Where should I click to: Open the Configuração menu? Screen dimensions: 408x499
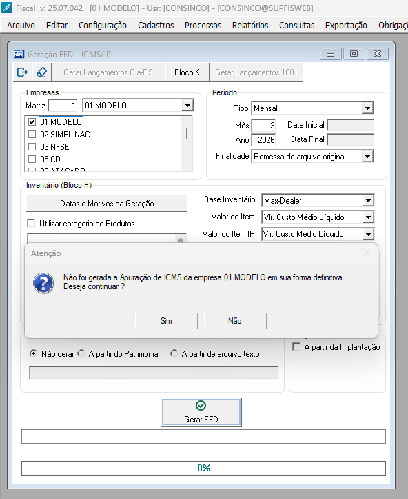(x=102, y=25)
